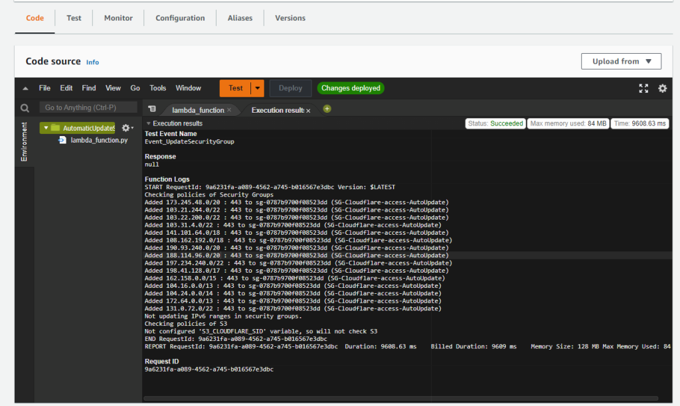Switch to the Monitor tab
The image size is (680, 406).
point(118,18)
